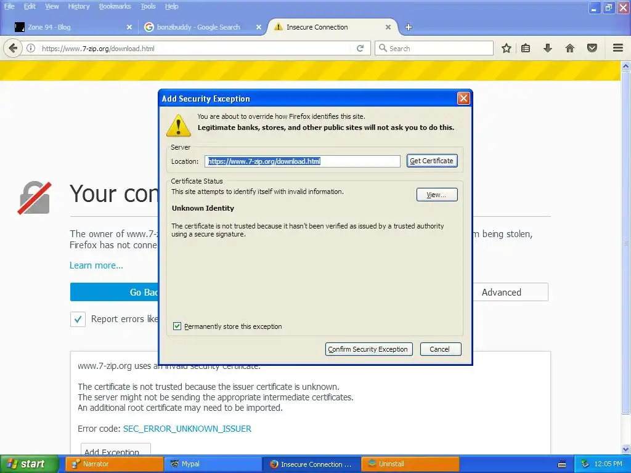This screenshot has height=473, width=631.
Task: Click the keyboard icon in system tray
Action: point(562,464)
